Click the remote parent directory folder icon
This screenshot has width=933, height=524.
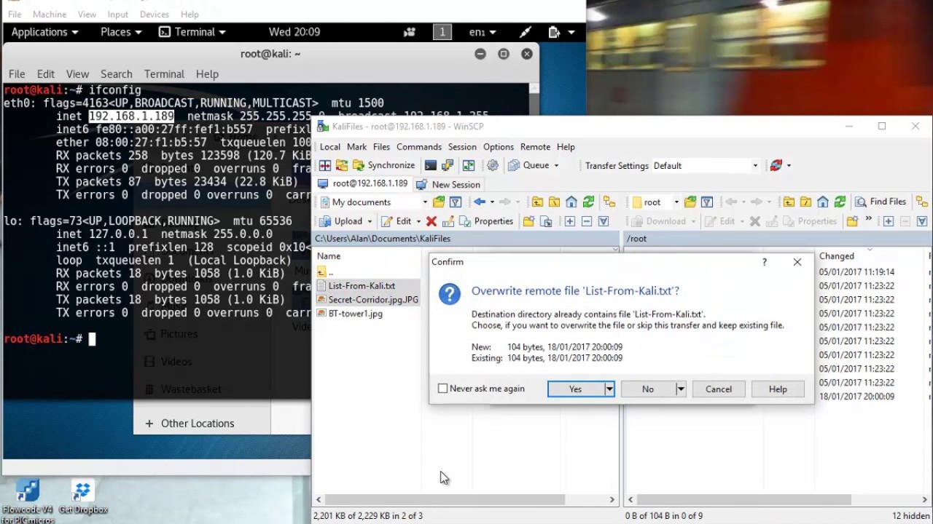[789, 202]
